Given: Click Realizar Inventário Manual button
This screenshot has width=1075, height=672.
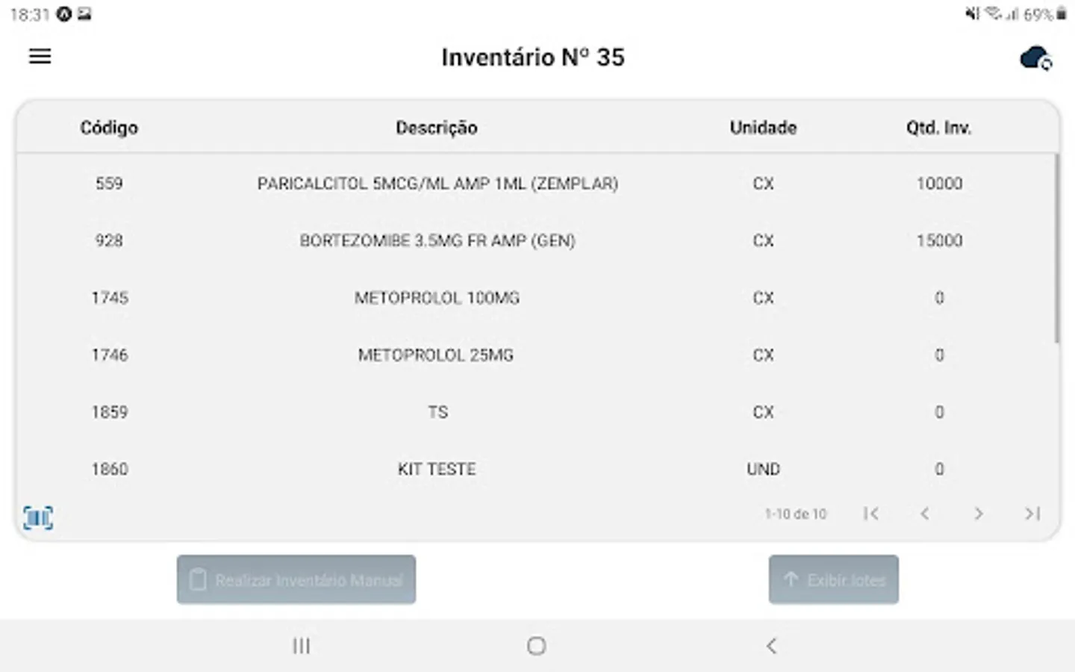Looking at the screenshot, I should point(296,579).
